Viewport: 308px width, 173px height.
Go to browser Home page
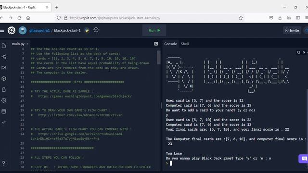click(28, 18)
